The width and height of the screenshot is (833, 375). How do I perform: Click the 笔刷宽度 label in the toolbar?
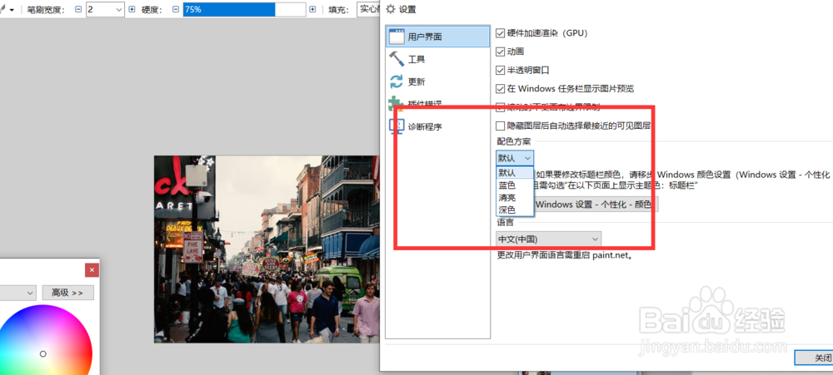[x=46, y=10]
